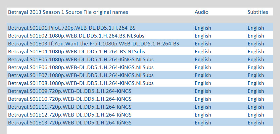Screen dimensions: 280x134
Task: Select the Betrayal.S01E02.1080p.WEB.DL file name cell
Action: coord(76,36)
